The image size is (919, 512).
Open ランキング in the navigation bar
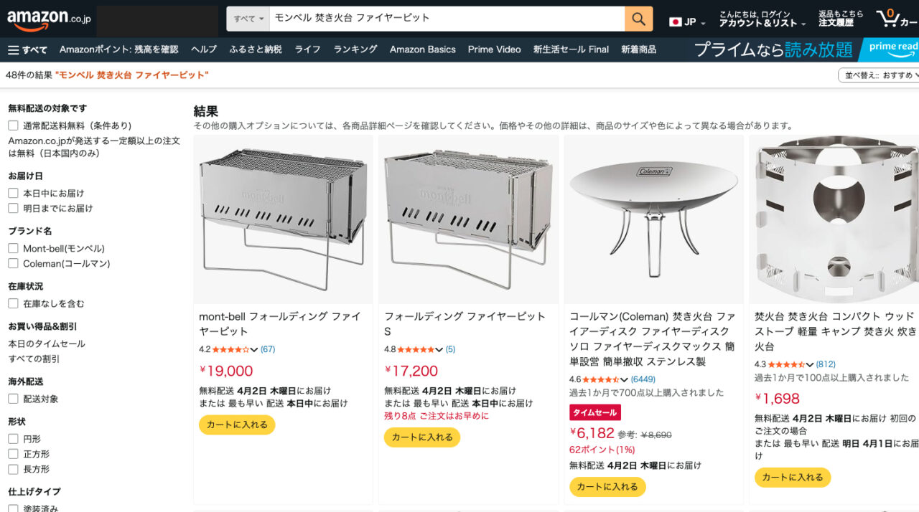pos(355,49)
